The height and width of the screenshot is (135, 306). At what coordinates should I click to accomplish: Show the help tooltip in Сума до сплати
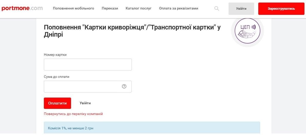pyautogui.click(x=124, y=86)
